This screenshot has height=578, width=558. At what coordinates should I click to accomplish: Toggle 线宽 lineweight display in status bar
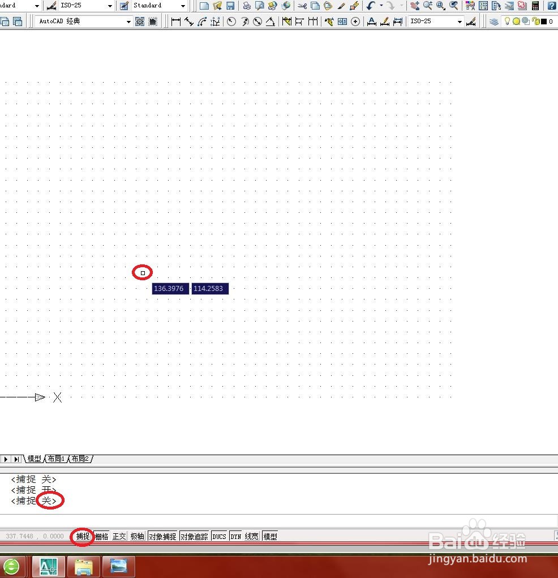pos(252,536)
